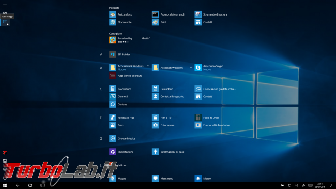Open Contatti under the C section
The height and width of the screenshot is (189, 336).
pyautogui.click(x=204, y=96)
